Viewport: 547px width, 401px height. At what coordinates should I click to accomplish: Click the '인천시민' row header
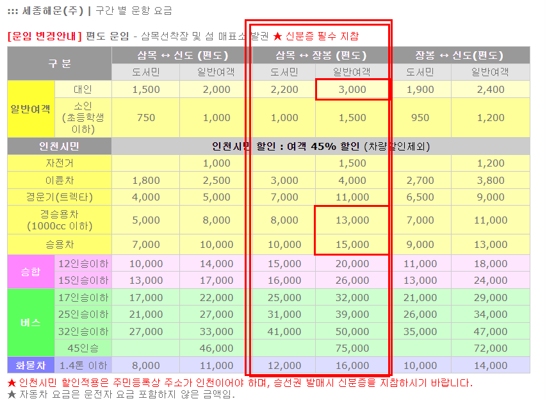click(x=60, y=146)
